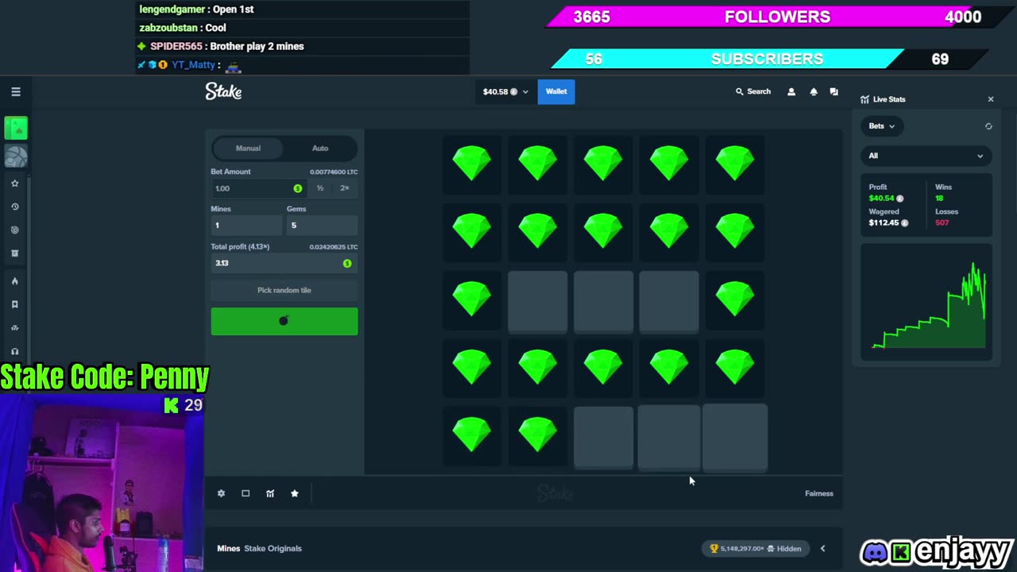The height and width of the screenshot is (572, 1017).
Task: Open the Search box
Action: 753,91
